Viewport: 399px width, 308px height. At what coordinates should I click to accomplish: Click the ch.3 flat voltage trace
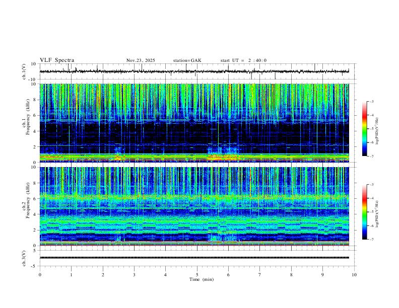(194, 258)
